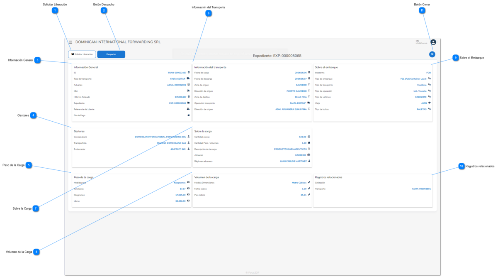Click the FCL (Full Container Load) value
The height and width of the screenshot is (277, 498).
[x=413, y=78]
